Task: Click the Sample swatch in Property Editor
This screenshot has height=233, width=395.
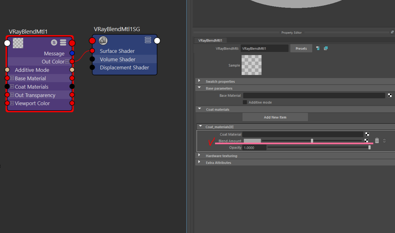Action: [251, 65]
